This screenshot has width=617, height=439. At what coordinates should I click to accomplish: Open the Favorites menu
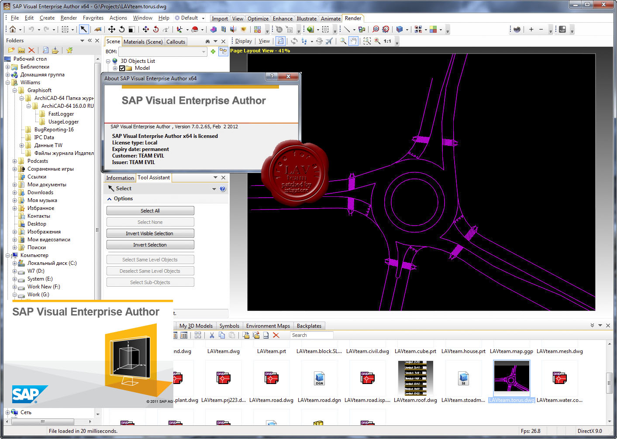click(x=93, y=18)
